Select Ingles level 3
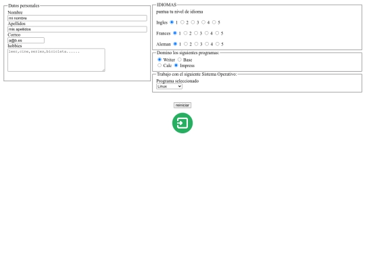The width and height of the screenshot is (365, 274). coord(193,22)
